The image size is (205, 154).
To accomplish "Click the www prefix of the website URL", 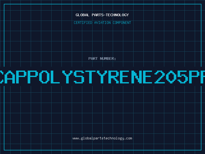I will coord(76,138).
